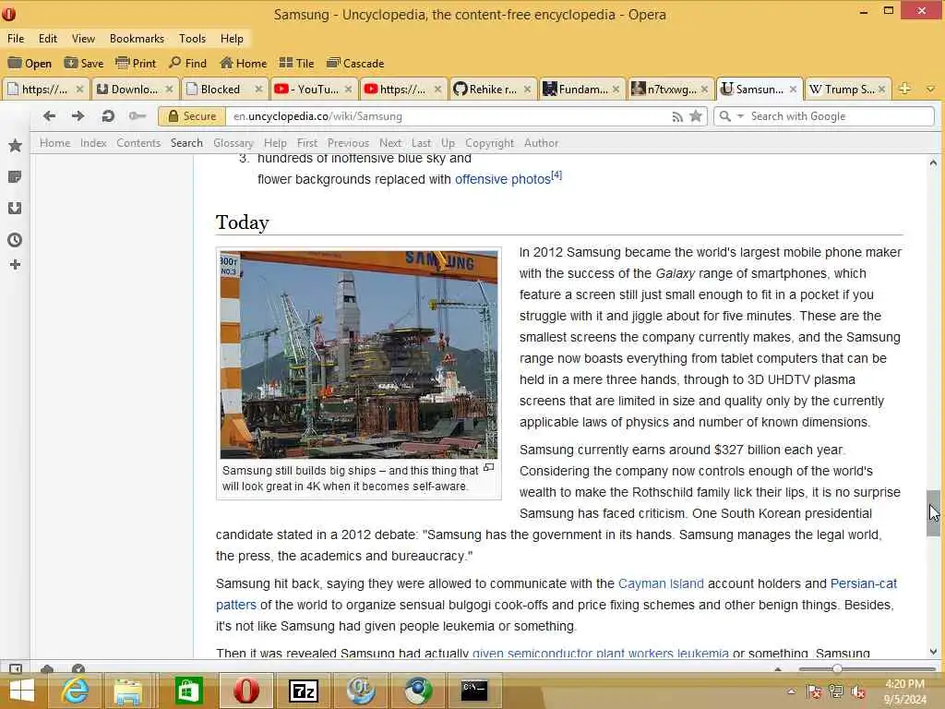Image resolution: width=945 pixels, height=709 pixels.
Task: Click Contents in the navigation bar
Action: [x=138, y=143]
